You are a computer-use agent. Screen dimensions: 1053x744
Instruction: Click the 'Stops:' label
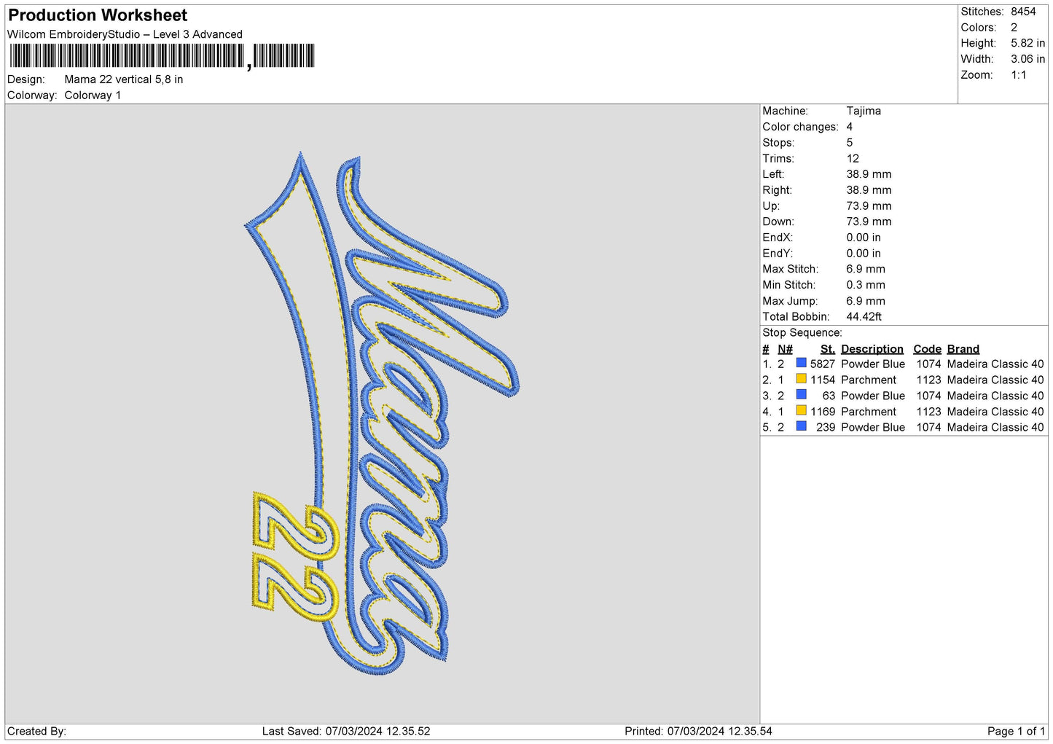click(778, 143)
